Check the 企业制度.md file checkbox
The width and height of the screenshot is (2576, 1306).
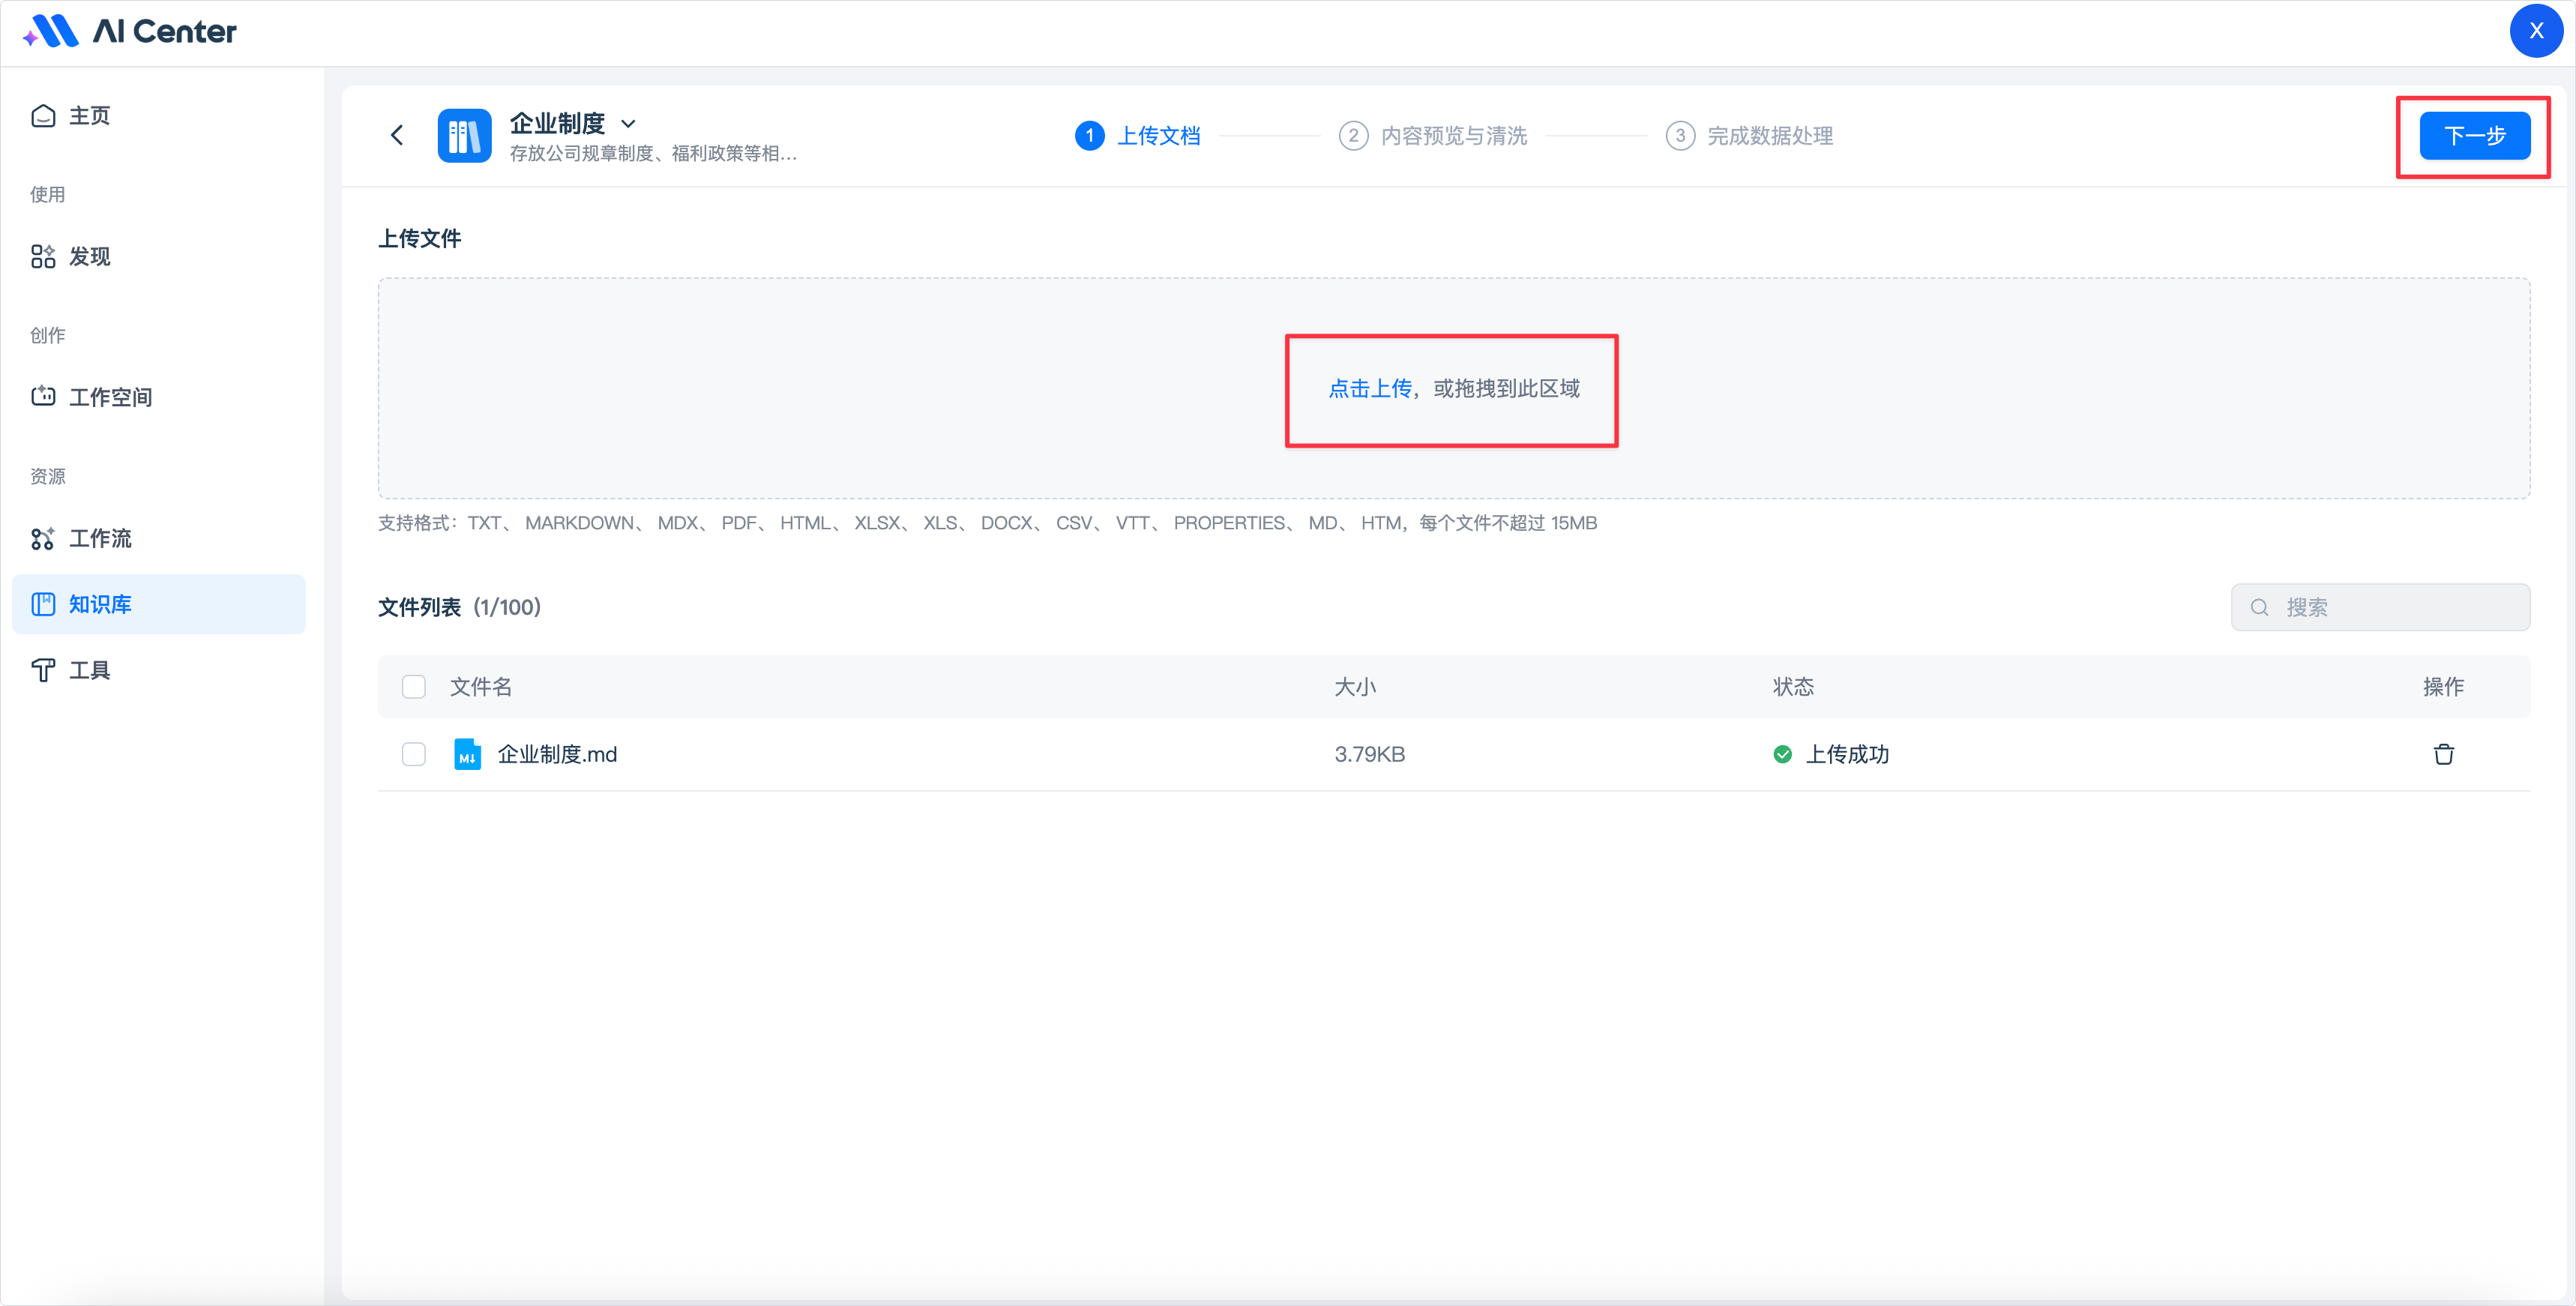pyautogui.click(x=413, y=754)
